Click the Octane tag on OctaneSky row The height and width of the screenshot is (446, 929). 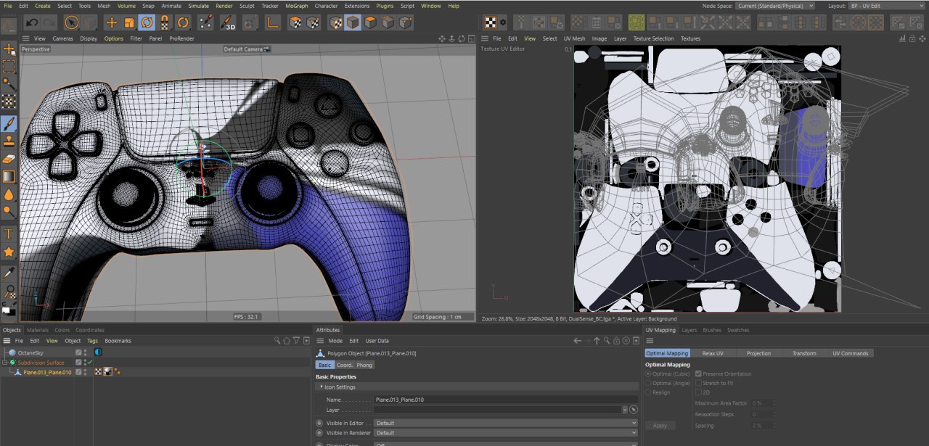(98, 352)
